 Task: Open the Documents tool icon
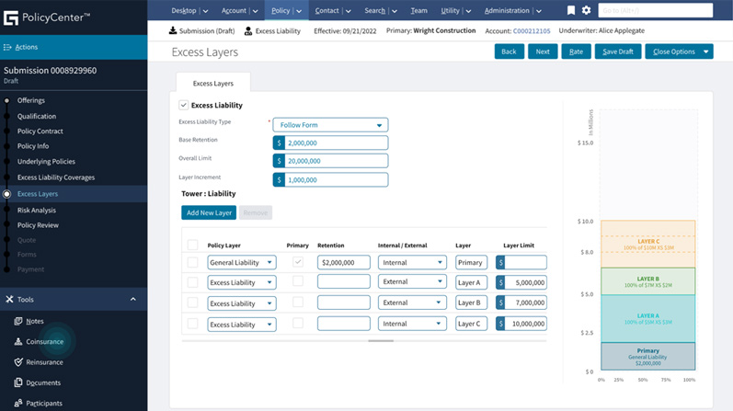(18, 382)
